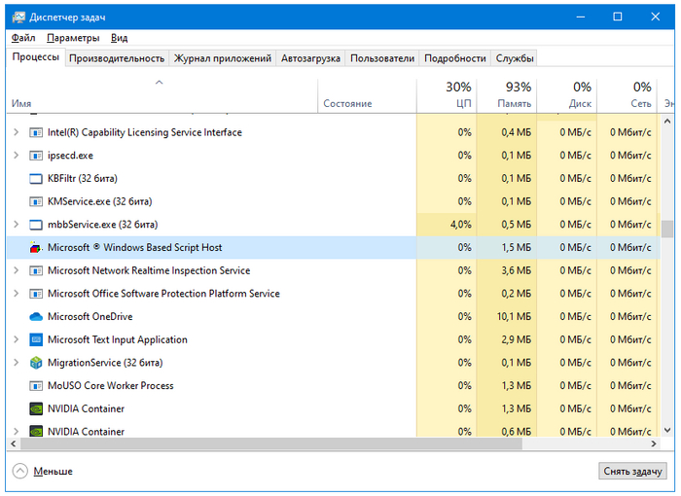Click the Windows Based Script Host icon
Screen dimensions: 681x496
pos(37,248)
